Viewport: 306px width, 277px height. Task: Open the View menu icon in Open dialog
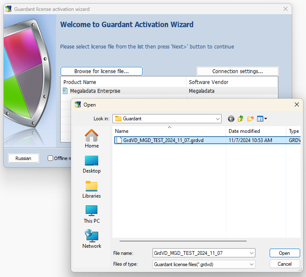pos(262,119)
